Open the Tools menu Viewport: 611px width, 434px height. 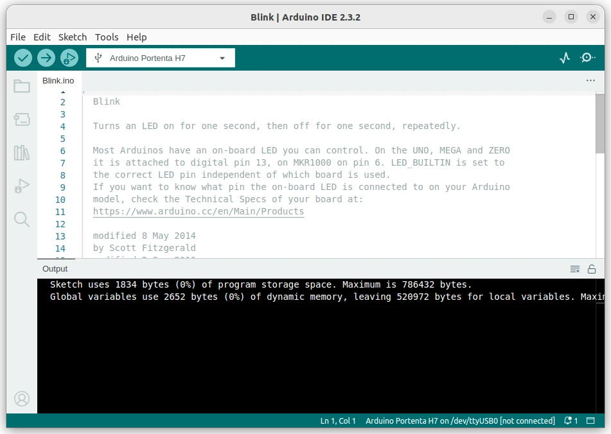click(107, 37)
